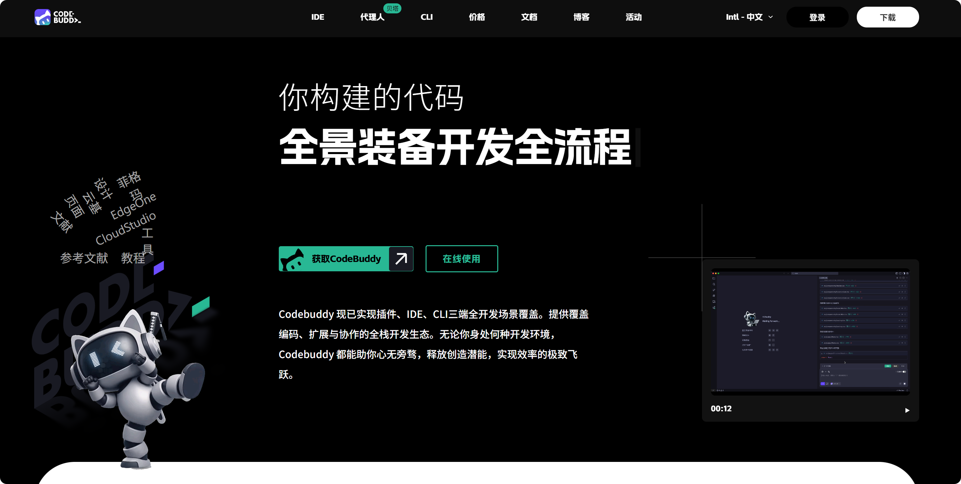Click the CodeBuddy logo in header
The image size is (961, 484).
pos(58,17)
